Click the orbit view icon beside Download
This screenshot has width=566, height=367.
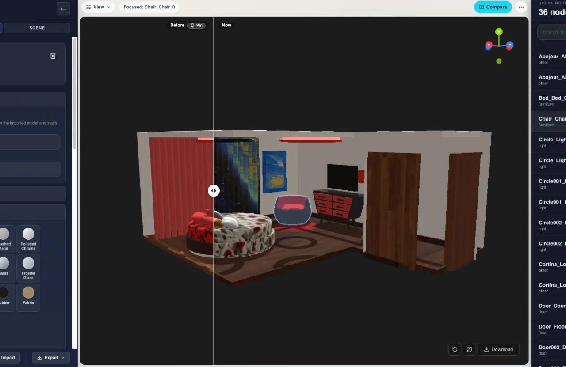coord(469,349)
